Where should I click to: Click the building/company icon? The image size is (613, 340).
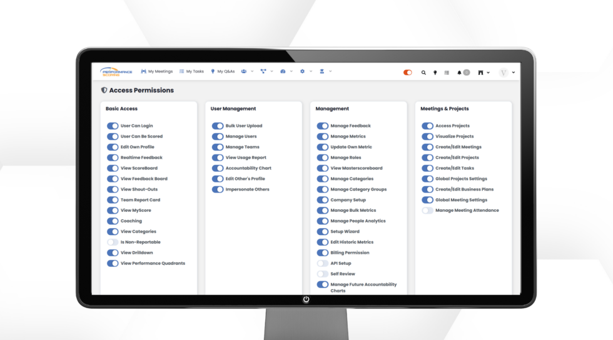(x=480, y=72)
